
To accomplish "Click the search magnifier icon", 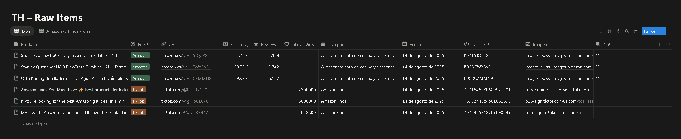I will point(627,31).
